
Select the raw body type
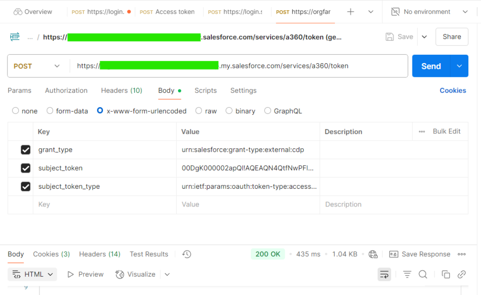click(199, 111)
